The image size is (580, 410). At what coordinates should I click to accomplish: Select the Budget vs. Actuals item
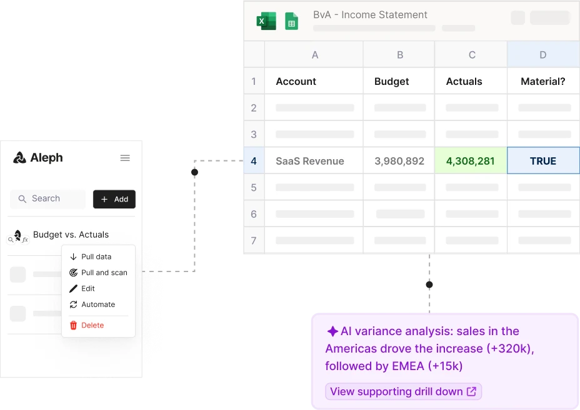pos(71,235)
